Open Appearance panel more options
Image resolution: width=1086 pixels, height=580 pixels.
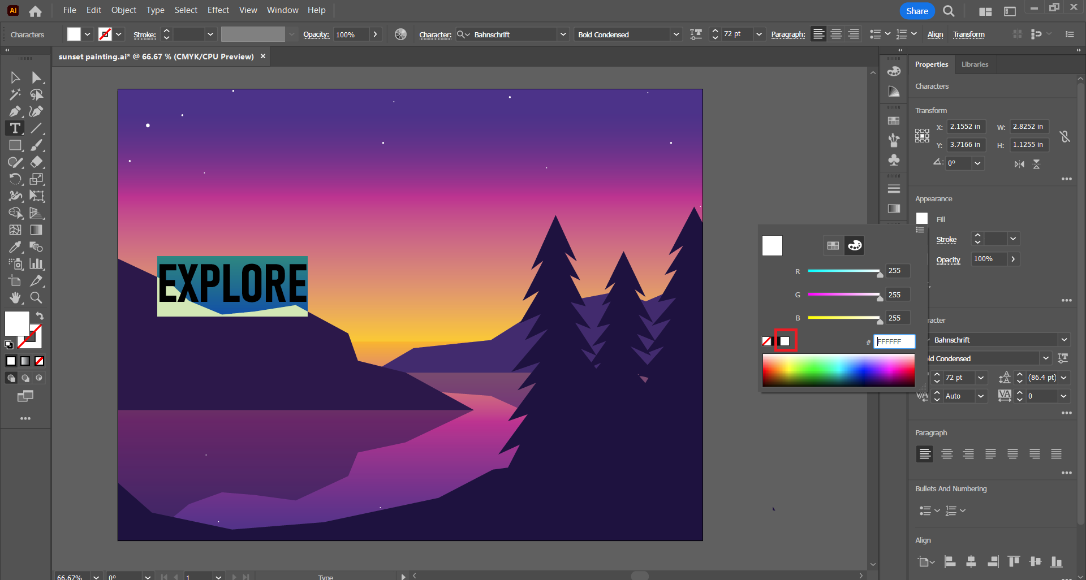(x=1068, y=300)
